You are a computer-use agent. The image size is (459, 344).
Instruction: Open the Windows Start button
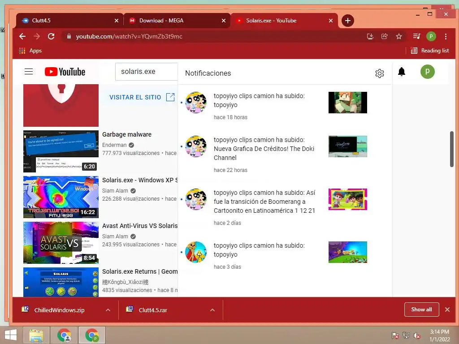tap(11, 335)
